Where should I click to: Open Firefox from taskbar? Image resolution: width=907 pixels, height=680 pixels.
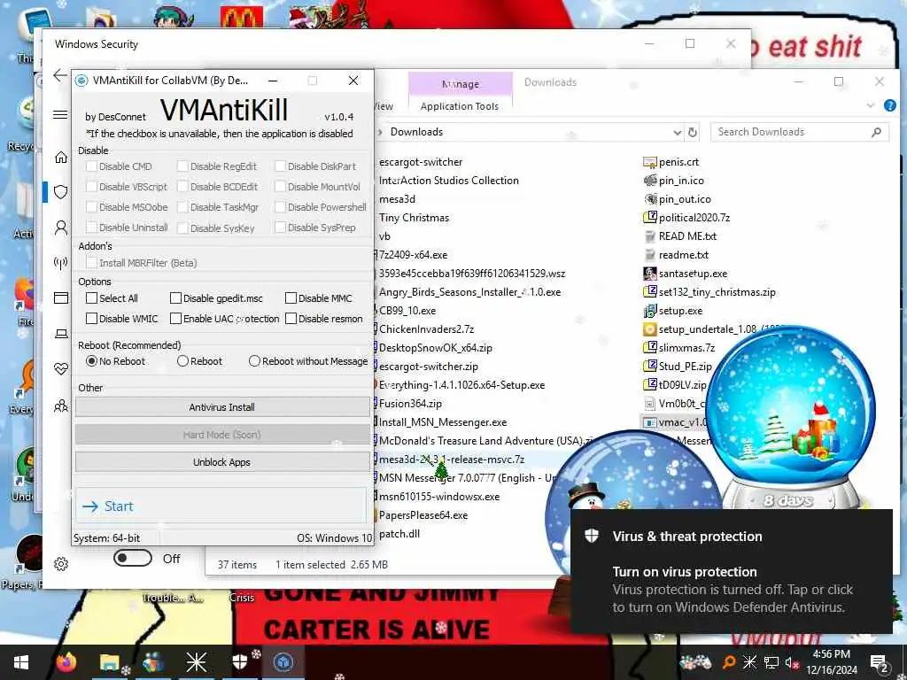tap(66, 662)
